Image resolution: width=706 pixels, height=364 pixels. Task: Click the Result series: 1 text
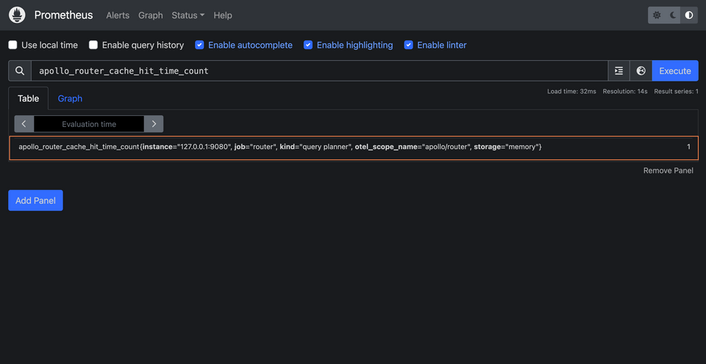pos(677,91)
